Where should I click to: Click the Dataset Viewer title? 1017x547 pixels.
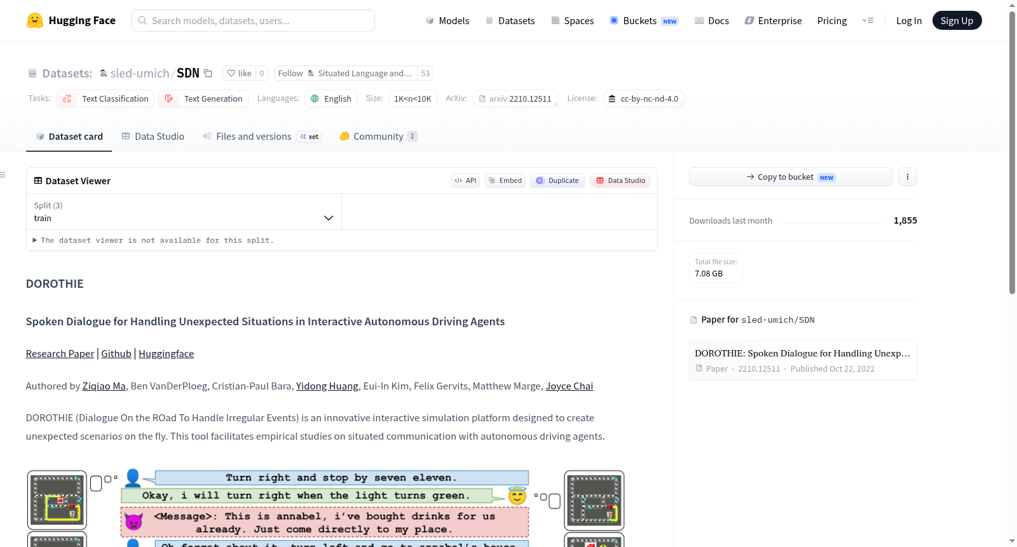tap(78, 181)
